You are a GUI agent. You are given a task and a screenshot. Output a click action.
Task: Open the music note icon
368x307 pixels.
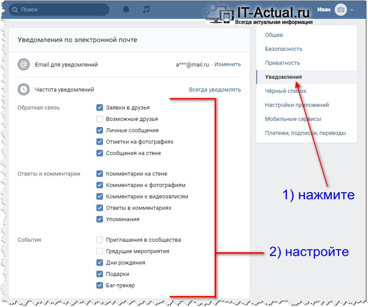[146, 9]
